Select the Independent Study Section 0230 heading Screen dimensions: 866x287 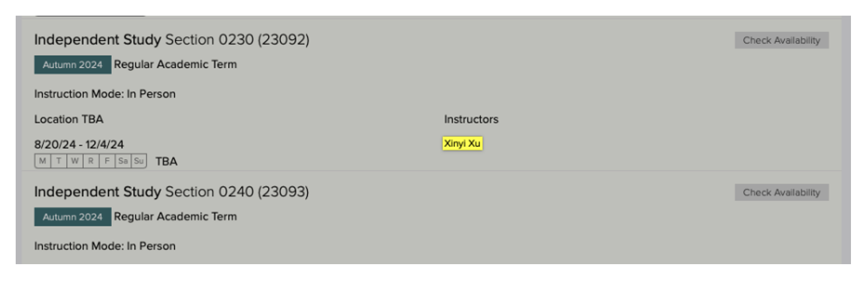171,40
